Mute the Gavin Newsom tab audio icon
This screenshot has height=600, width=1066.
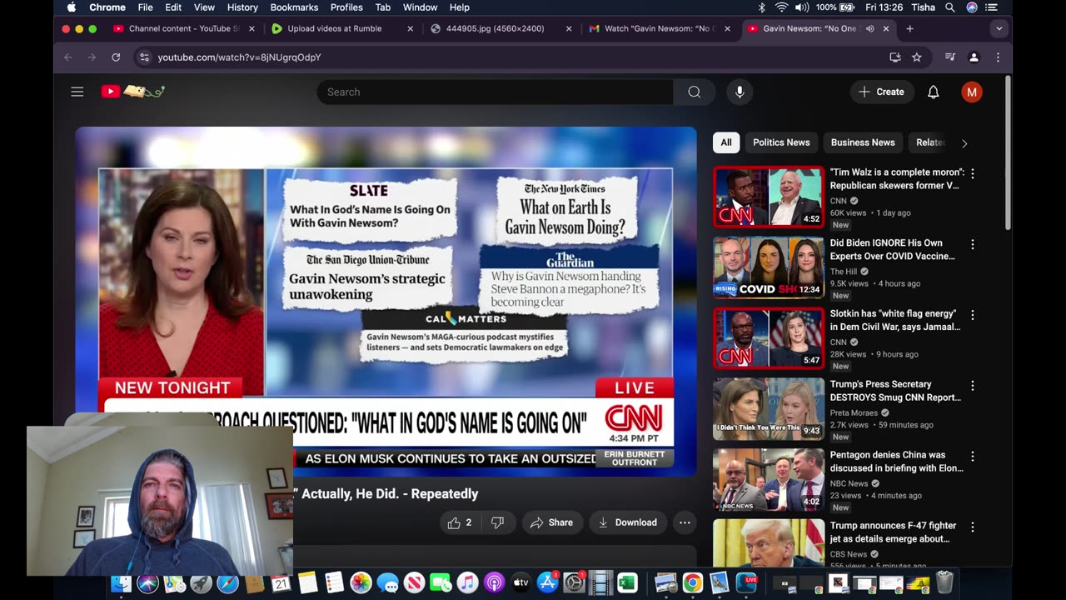click(869, 28)
